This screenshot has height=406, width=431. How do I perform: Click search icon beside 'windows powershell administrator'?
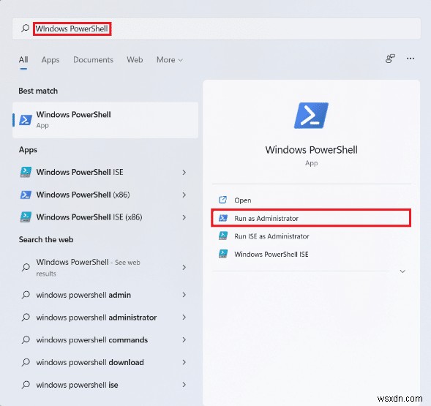[26, 317]
